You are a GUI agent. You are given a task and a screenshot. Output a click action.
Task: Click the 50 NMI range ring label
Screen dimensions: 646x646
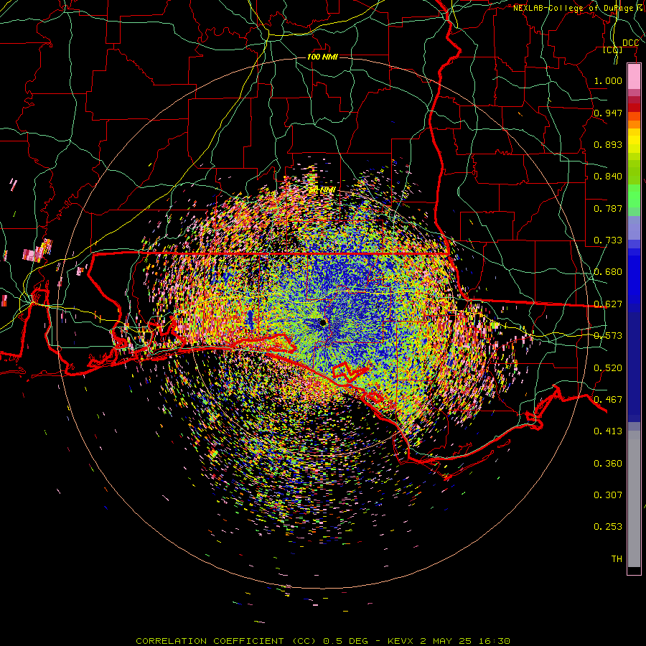[322, 190]
